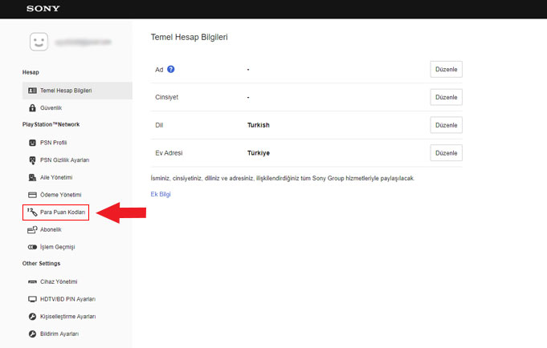
Task: Click the Temel Hesap Bilgileri card icon
Action: (32, 91)
